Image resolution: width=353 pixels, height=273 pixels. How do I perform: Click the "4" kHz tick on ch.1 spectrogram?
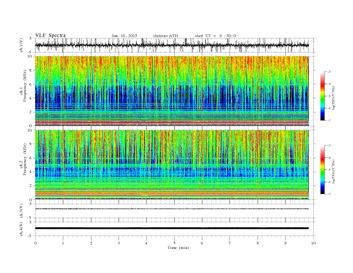click(31, 98)
